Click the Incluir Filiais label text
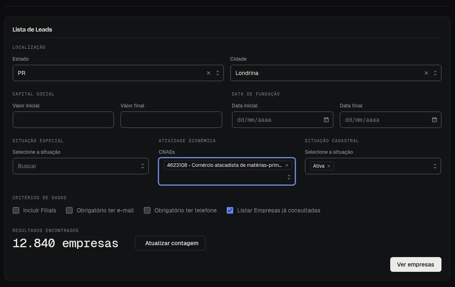Screen dimensions: 455x287 pyautogui.click(x=39, y=210)
